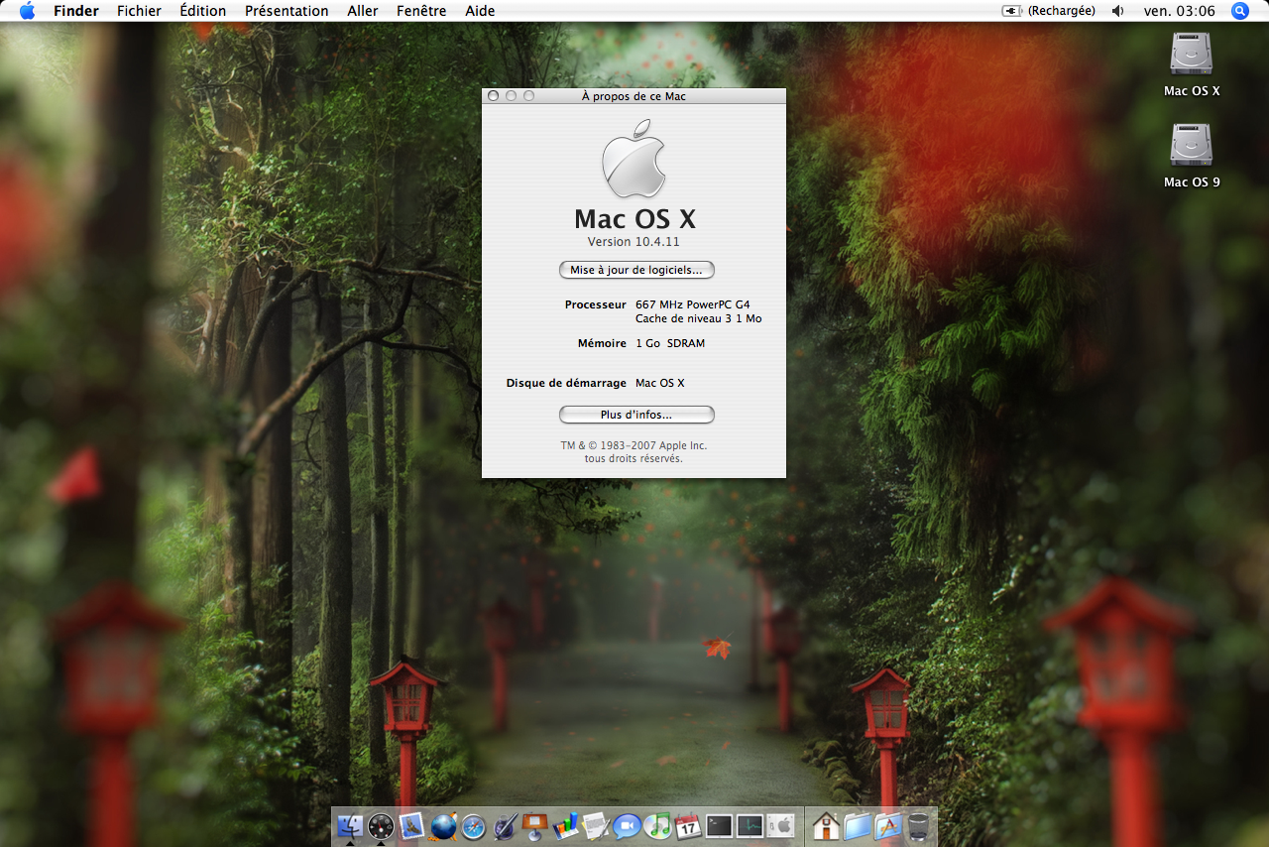Open Finder from the dock

(350, 825)
